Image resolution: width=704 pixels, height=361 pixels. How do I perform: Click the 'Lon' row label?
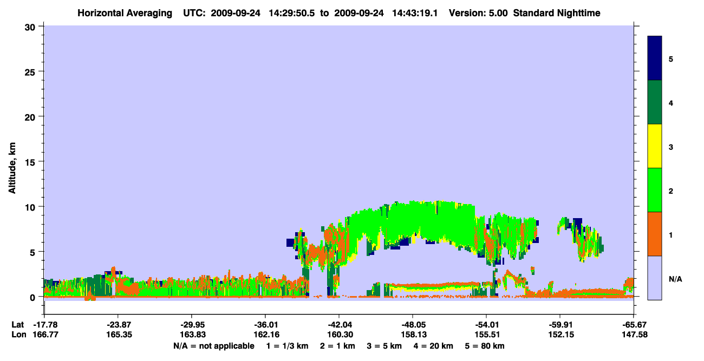point(18,335)
